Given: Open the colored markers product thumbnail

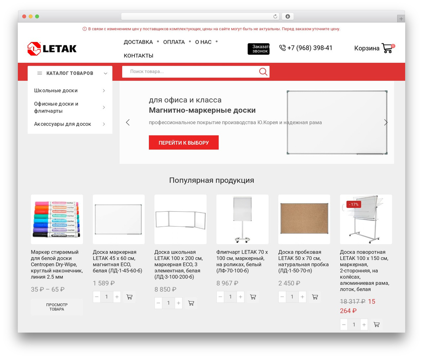Looking at the screenshot, I should point(57,219).
